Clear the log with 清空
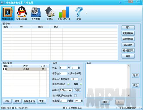 (x=136, y=86)
